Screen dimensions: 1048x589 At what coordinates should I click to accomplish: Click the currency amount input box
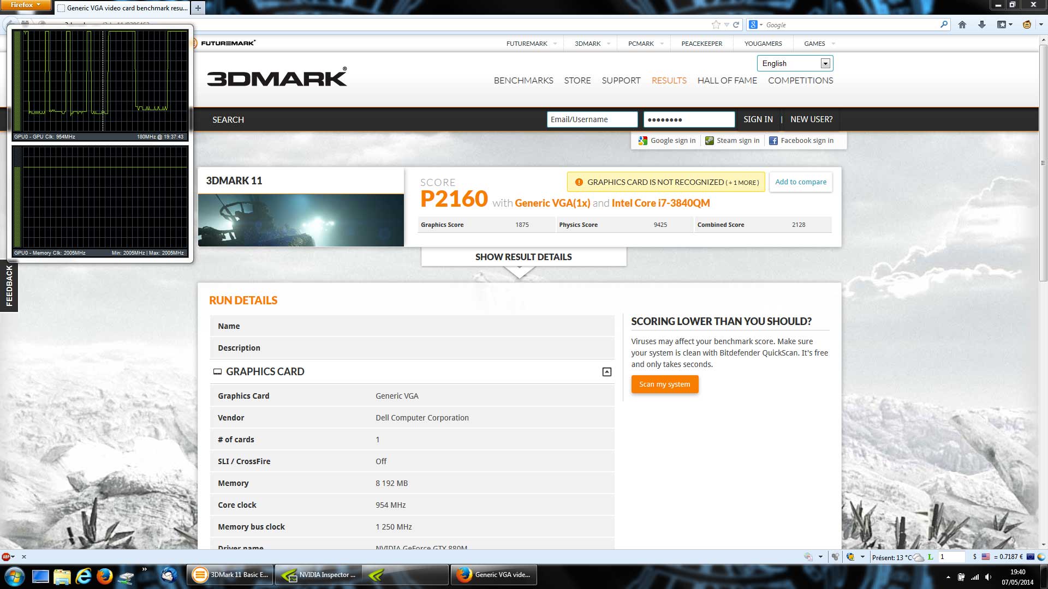tap(951, 557)
